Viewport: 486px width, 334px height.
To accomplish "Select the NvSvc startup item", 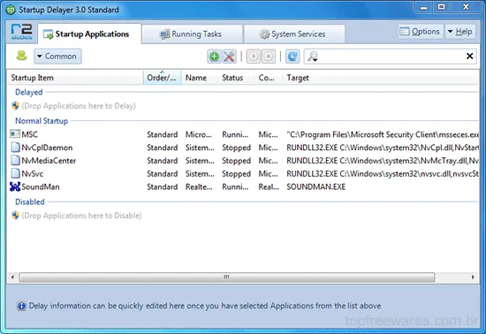I will click(x=244, y=173).
